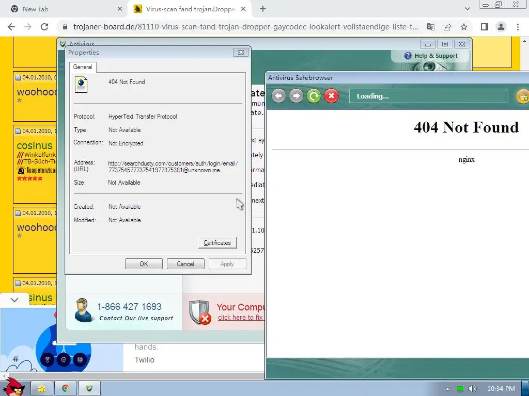Viewport: 529px width, 396px height.
Task: Open Chrome profile avatar
Action: [x=501, y=27]
